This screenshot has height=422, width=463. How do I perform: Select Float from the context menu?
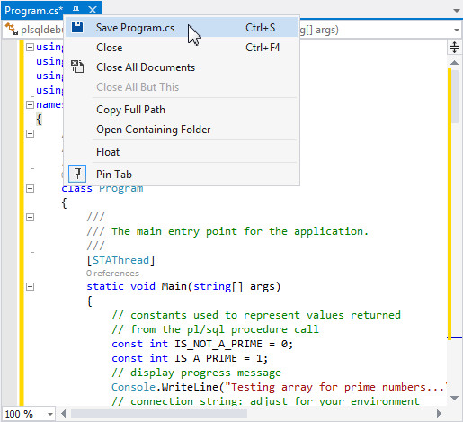coord(182,152)
